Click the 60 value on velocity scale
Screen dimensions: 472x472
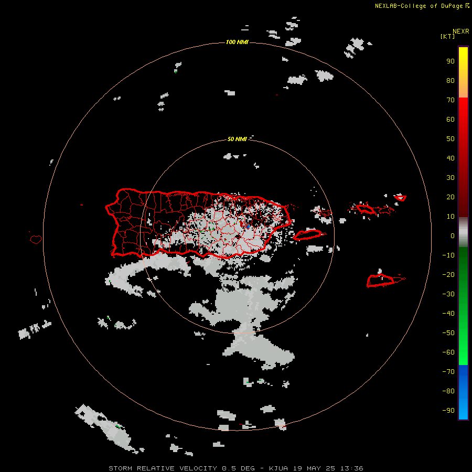(450, 119)
